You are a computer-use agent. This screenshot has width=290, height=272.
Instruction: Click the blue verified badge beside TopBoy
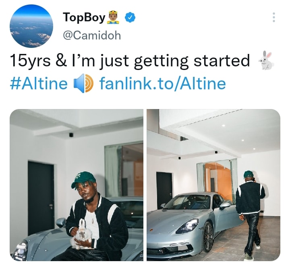(x=130, y=18)
